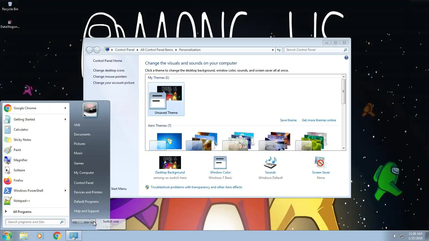This screenshot has width=429, height=241.
Task: Click Get more themes online
Action: [x=319, y=120]
